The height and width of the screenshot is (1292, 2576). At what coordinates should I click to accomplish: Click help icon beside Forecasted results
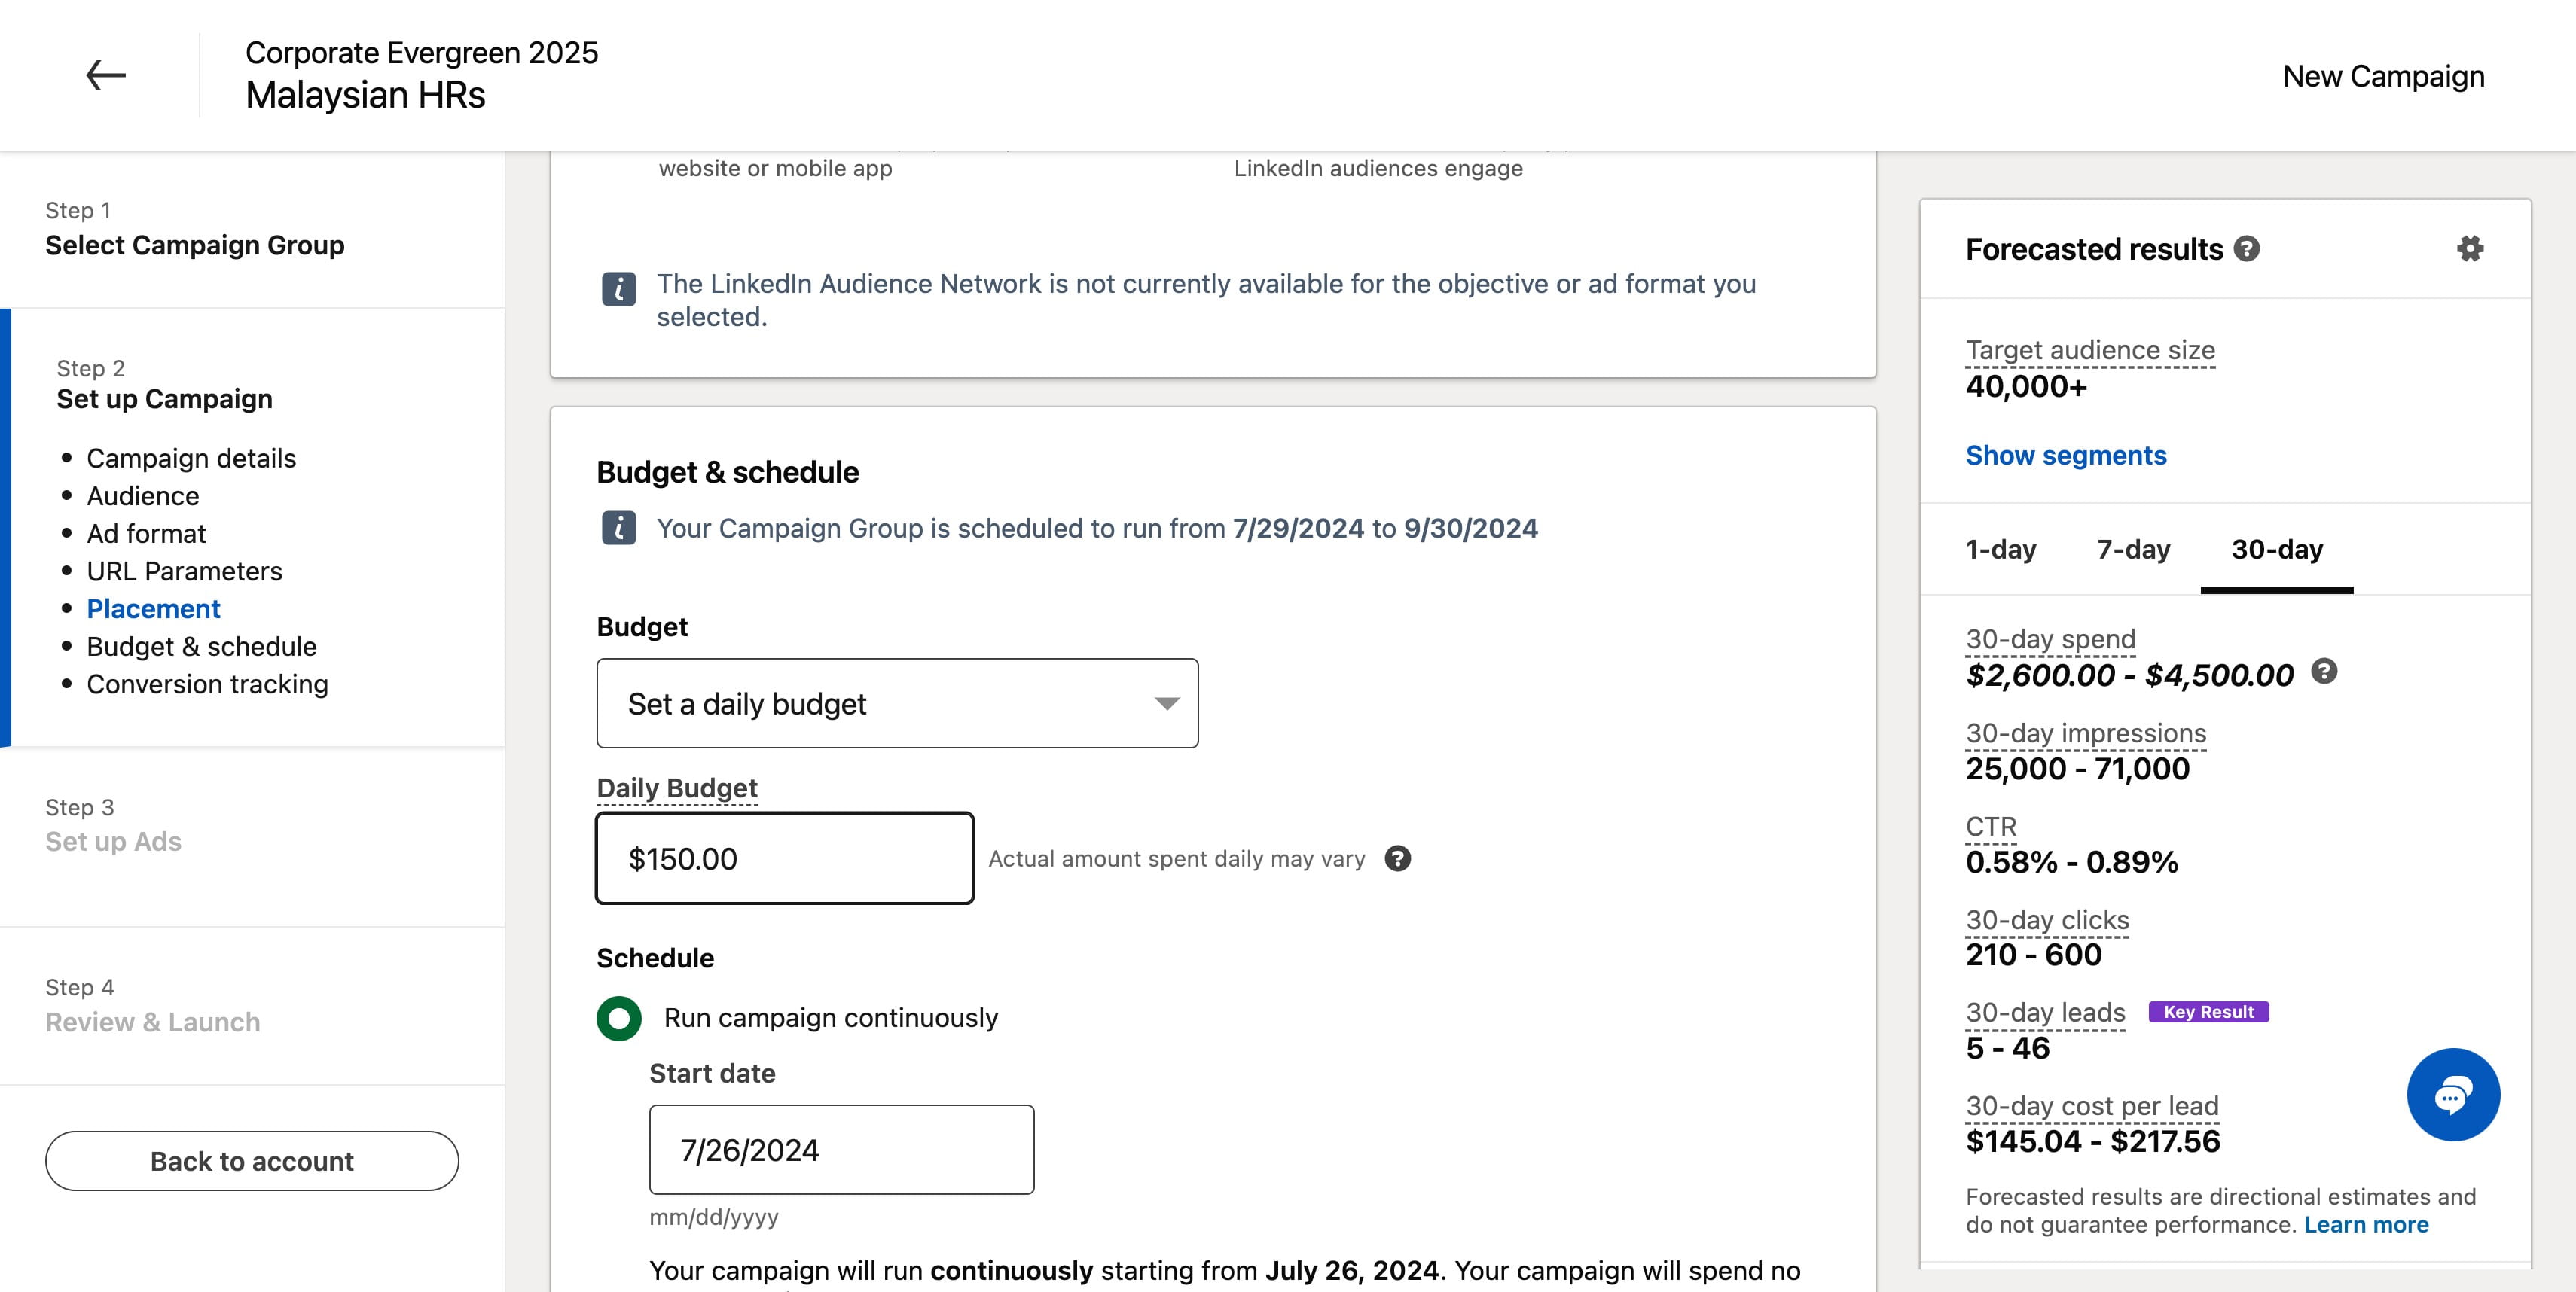[x=2246, y=248]
